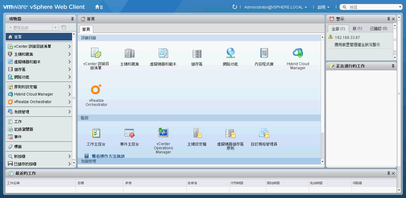The height and width of the screenshot is (198, 406).
Task: Open 網路功能 globe icon in home panel
Action: point(230,53)
